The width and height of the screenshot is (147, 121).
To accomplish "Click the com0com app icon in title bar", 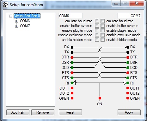I will tap(5, 5).
